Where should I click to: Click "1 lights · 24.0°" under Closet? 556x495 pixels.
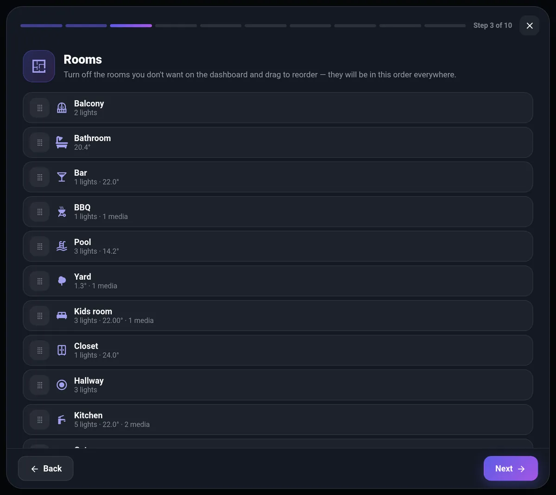[x=96, y=355]
